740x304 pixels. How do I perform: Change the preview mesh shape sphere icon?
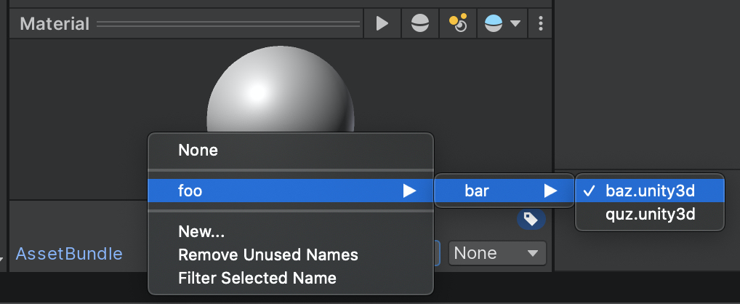click(x=419, y=23)
